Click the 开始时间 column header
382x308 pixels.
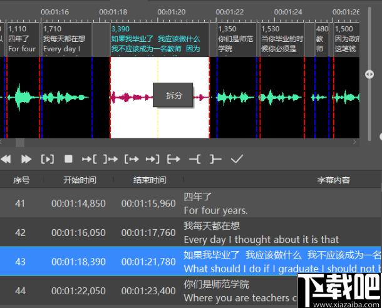pyautogui.click(x=80, y=180)
